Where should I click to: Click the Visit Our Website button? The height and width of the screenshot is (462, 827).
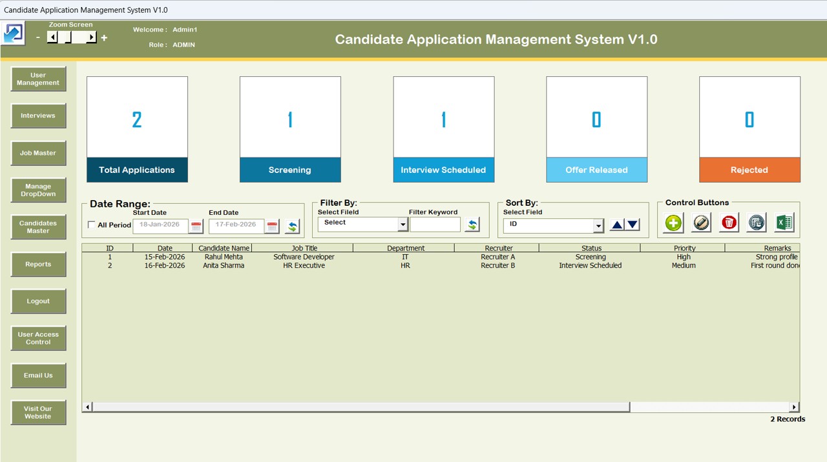[x=38, y=412]
